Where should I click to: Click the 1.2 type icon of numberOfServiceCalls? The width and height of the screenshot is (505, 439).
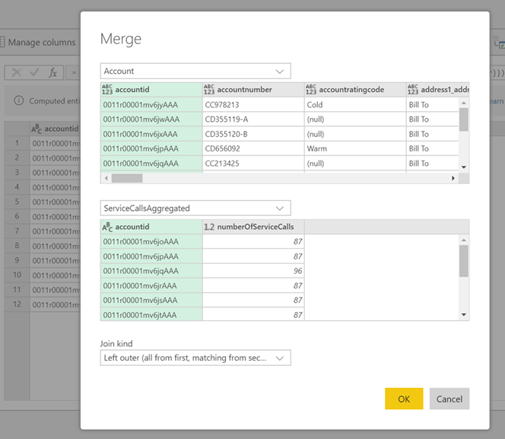(x=209, y=227)
